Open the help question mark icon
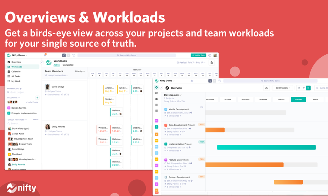 (x=209, y=55)
